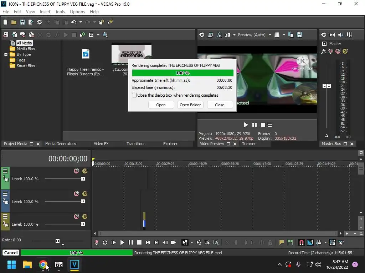The height and width of the screenshot is (273, 365).
Task: Open Master FX on the bus
Action: 324,51
